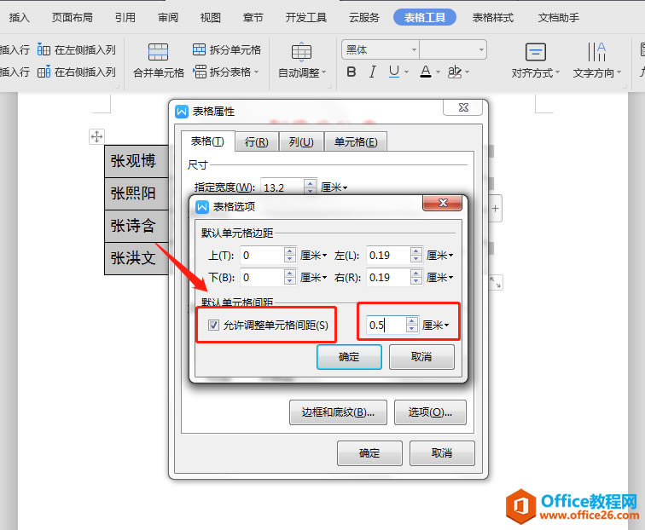Expand highlight color dropdown arrow
Screen dimensions: 645x530
tap(467, 72)
